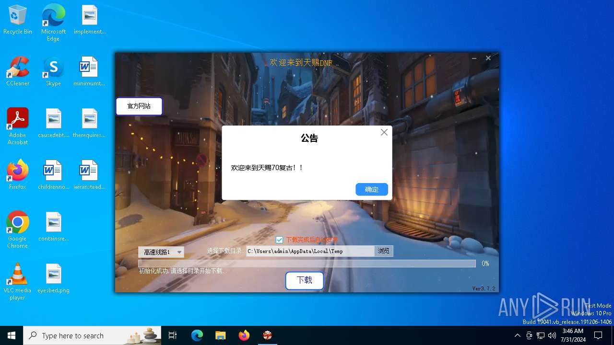Browse for folder with 浏览 button
The width and height of the screenshot is (614, 345).
[x=384, y=251]
